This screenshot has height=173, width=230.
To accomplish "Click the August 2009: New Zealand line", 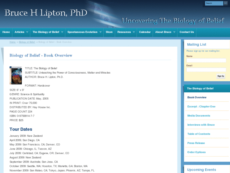I will [x=25, y=157].
